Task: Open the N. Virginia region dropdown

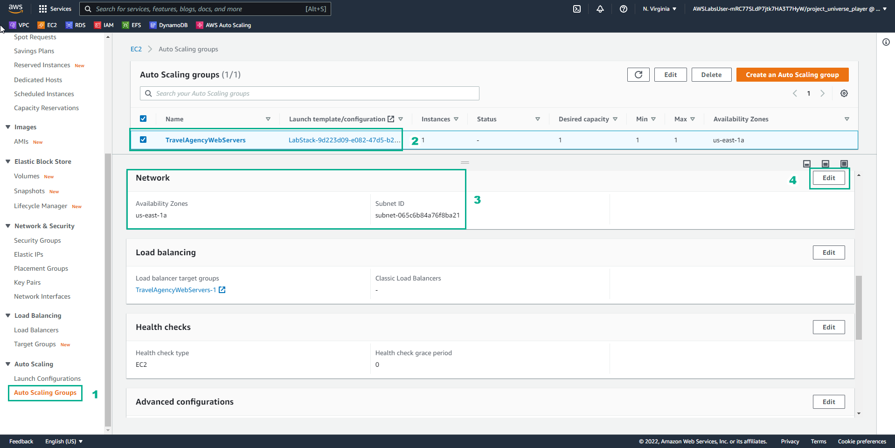Action: (x=659, y=9)
